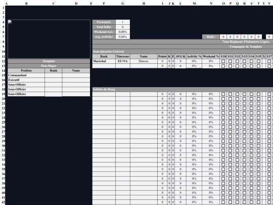Screen dimensions: 273x205
Task: Select column header M
Action: 194,4
